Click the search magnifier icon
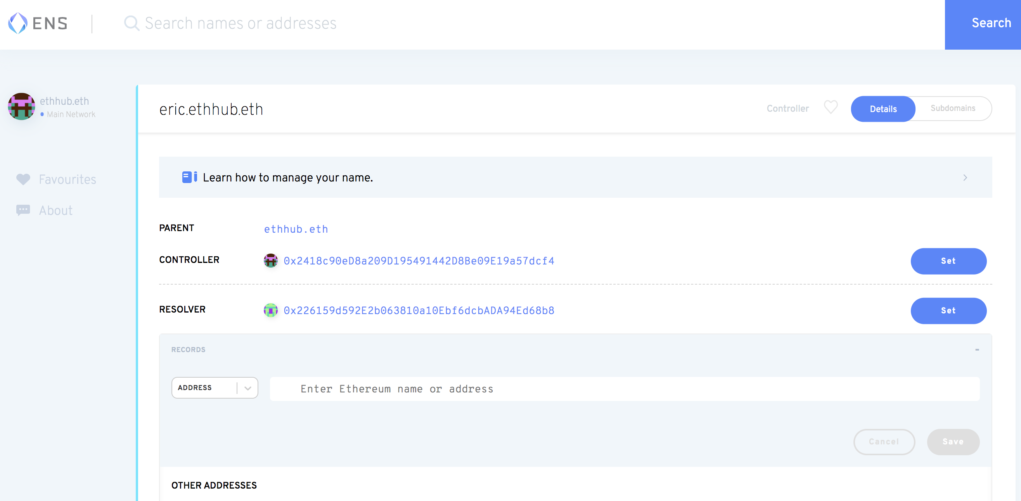Screen dimensions: 1021x501 point(131,23)
